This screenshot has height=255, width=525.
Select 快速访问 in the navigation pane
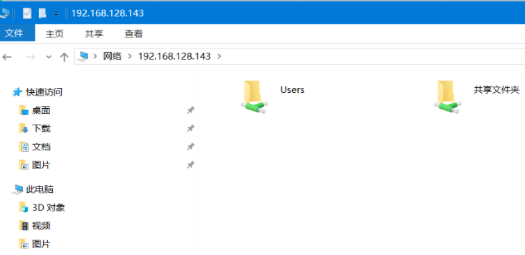coord(44,92)
